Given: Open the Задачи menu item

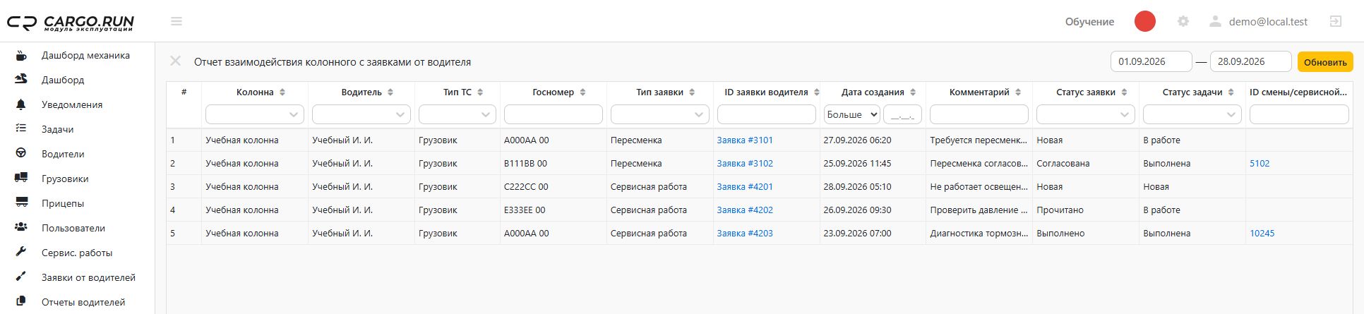Looking at the screenshot, I should coord(58,129).
